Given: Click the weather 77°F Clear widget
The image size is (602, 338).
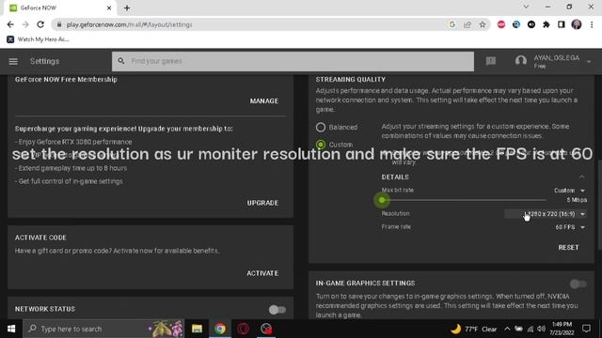Looking at the screenshot, I should pyautogui.click(x=474, y=329).
